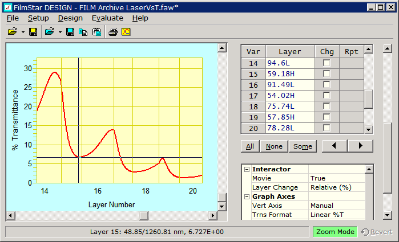This screenshot has width=399, height=242.
Task: Click the yellow graph plot icon
Action: point(126,32)
